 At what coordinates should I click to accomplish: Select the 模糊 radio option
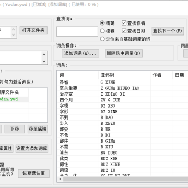[108, 31]
